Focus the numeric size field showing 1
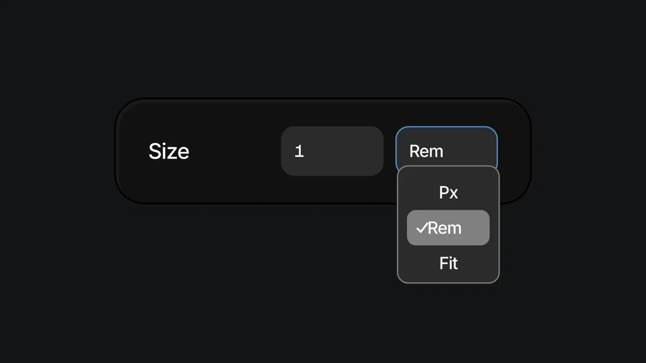The width and height of the screenshot is (646, 363). (x=332, y=151)
